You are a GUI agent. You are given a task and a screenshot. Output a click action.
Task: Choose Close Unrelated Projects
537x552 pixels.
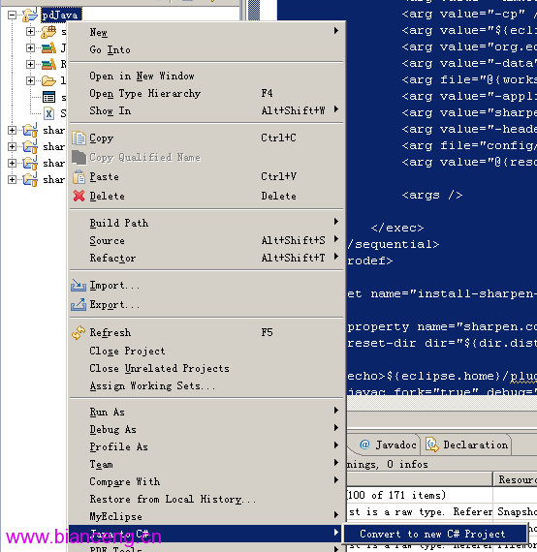[x=206, y=368]
